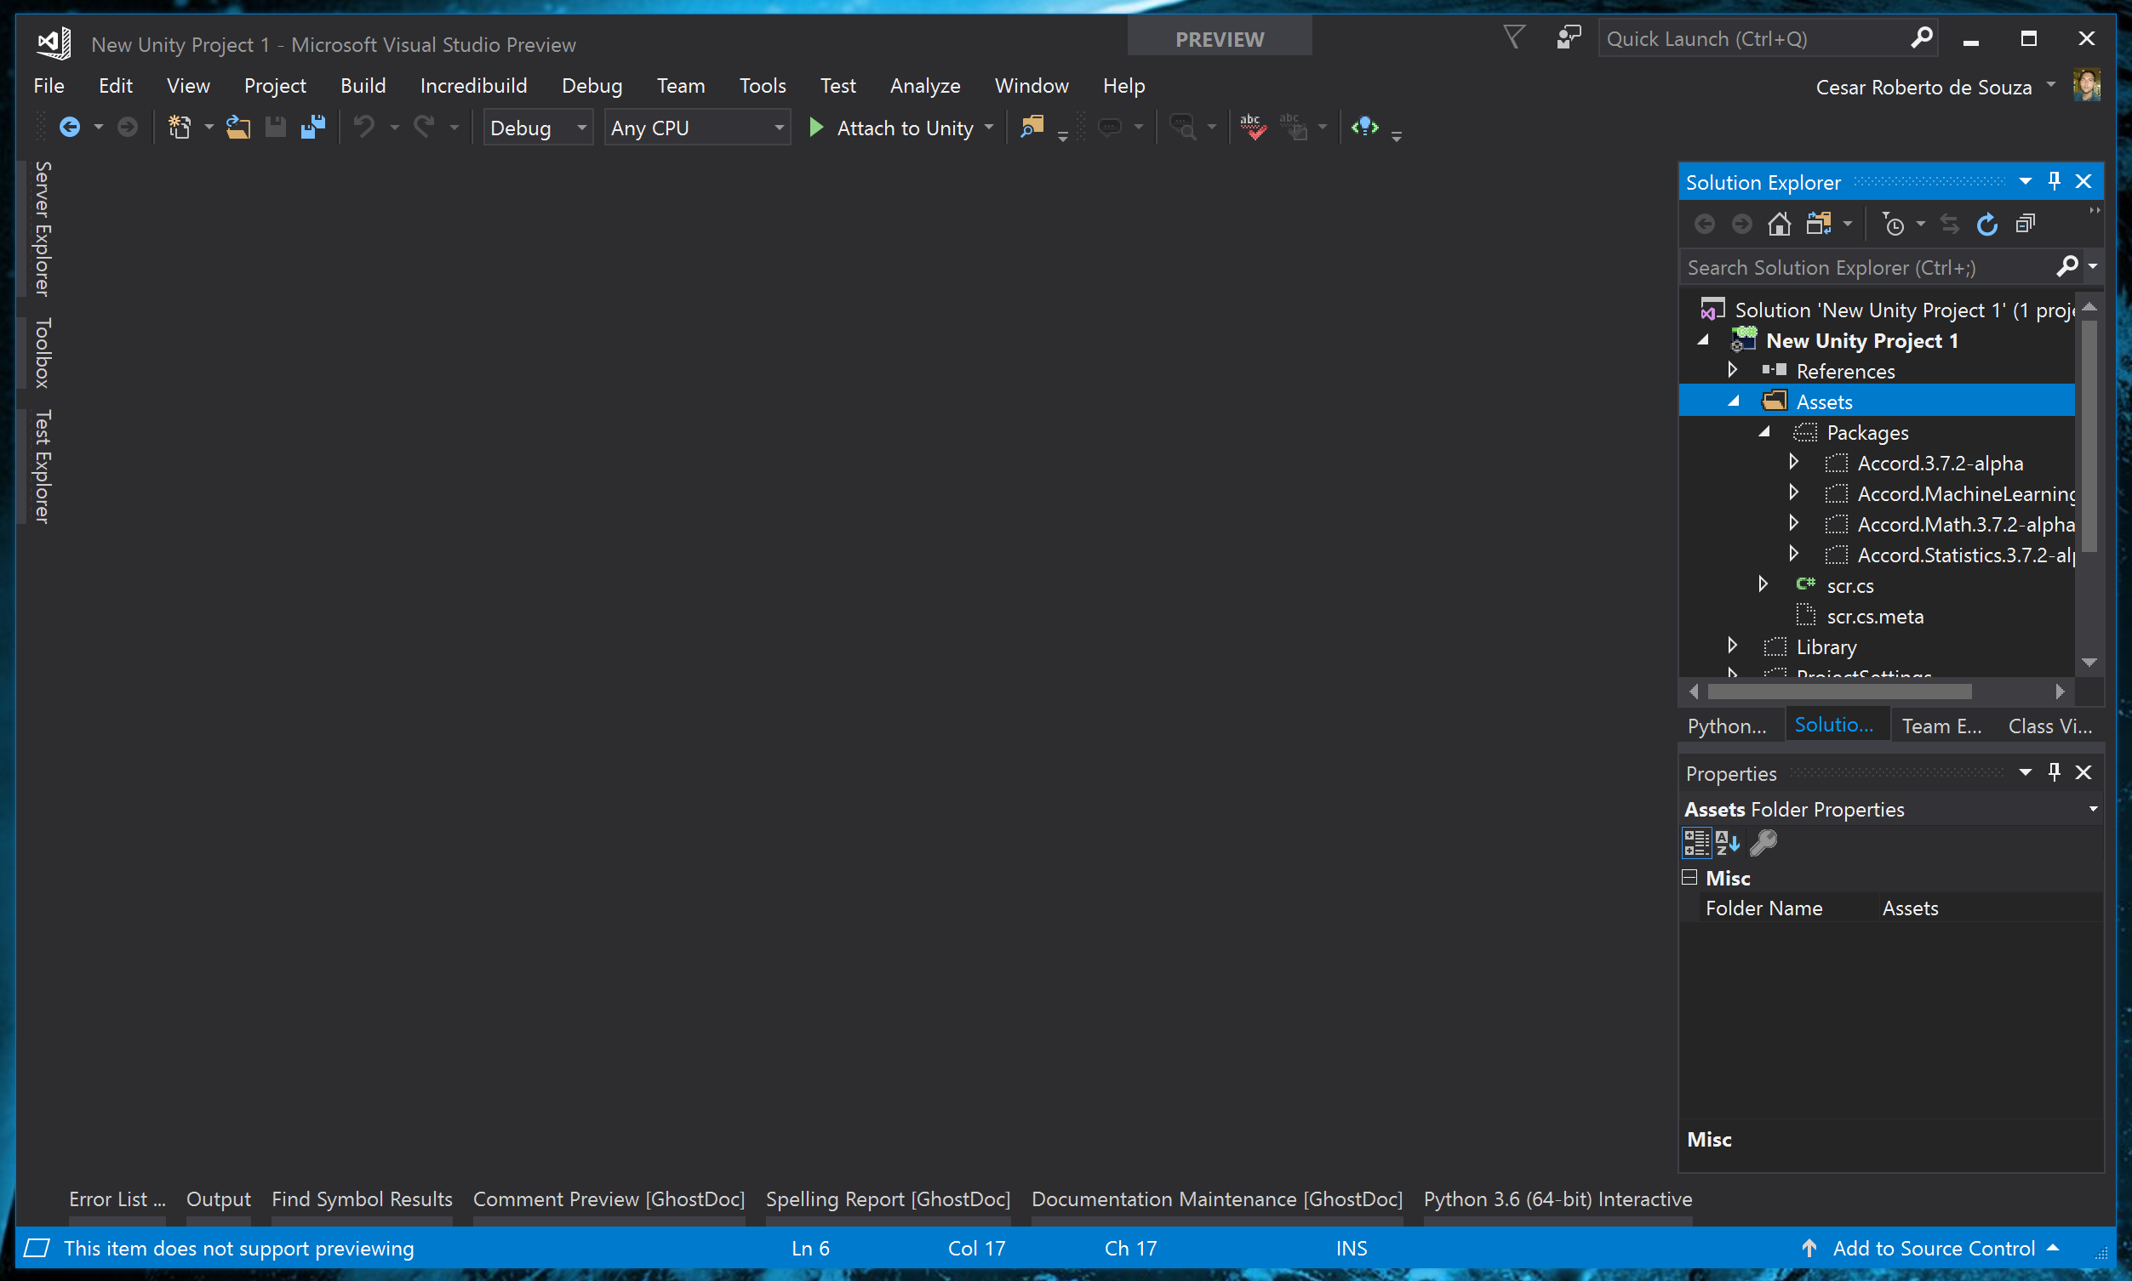Click the Navigate Backward arrow in main toolbar

coord(69,128)
